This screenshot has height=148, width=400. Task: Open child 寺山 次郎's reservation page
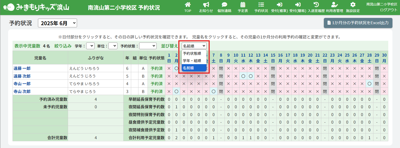click(22, 91)
